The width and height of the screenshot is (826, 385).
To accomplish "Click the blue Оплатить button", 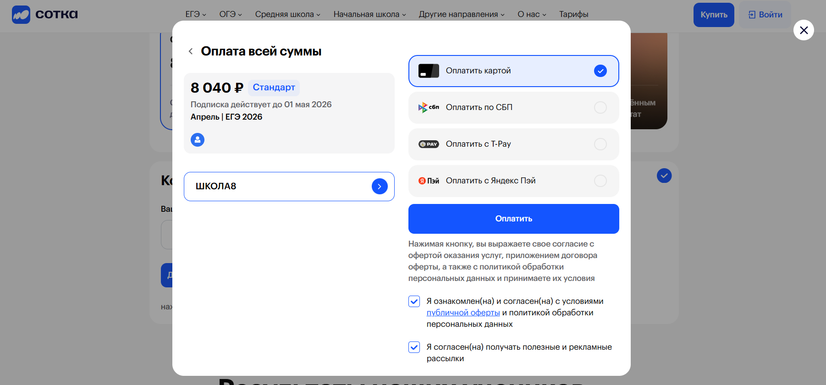I will coord(514,219).
